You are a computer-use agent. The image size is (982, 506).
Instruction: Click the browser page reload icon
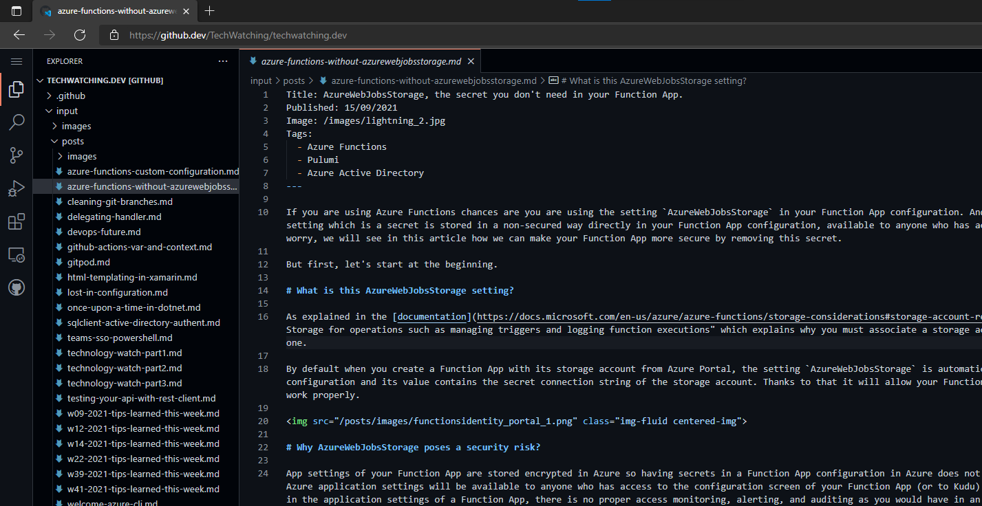pyautogui.click(x=78, y=34)
